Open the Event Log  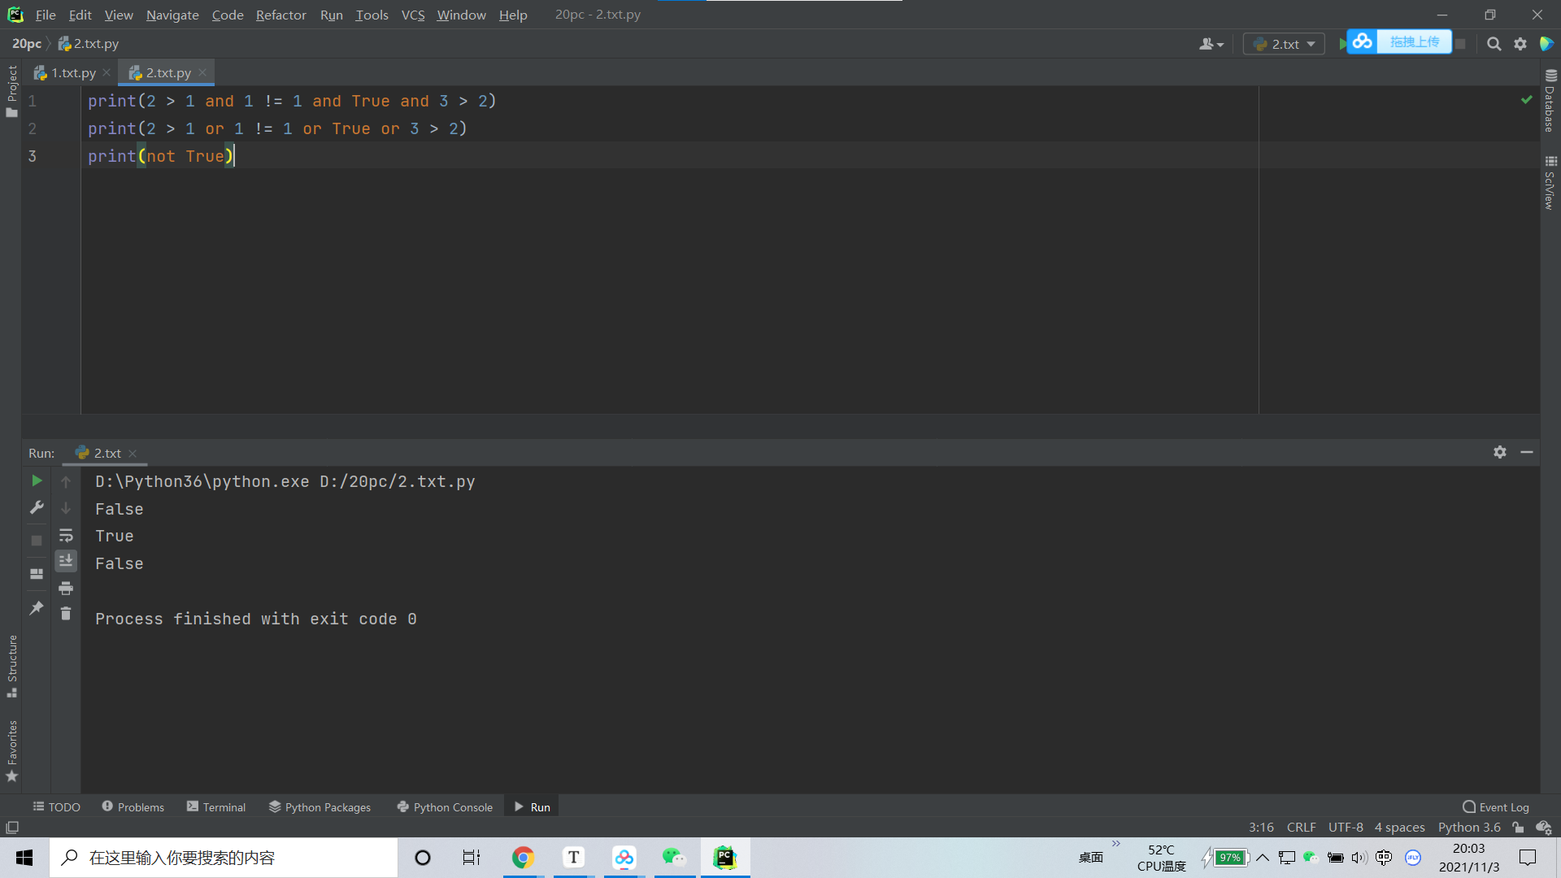[1495, 806]
